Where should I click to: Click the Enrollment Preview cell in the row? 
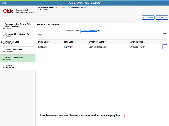point(137,47)
